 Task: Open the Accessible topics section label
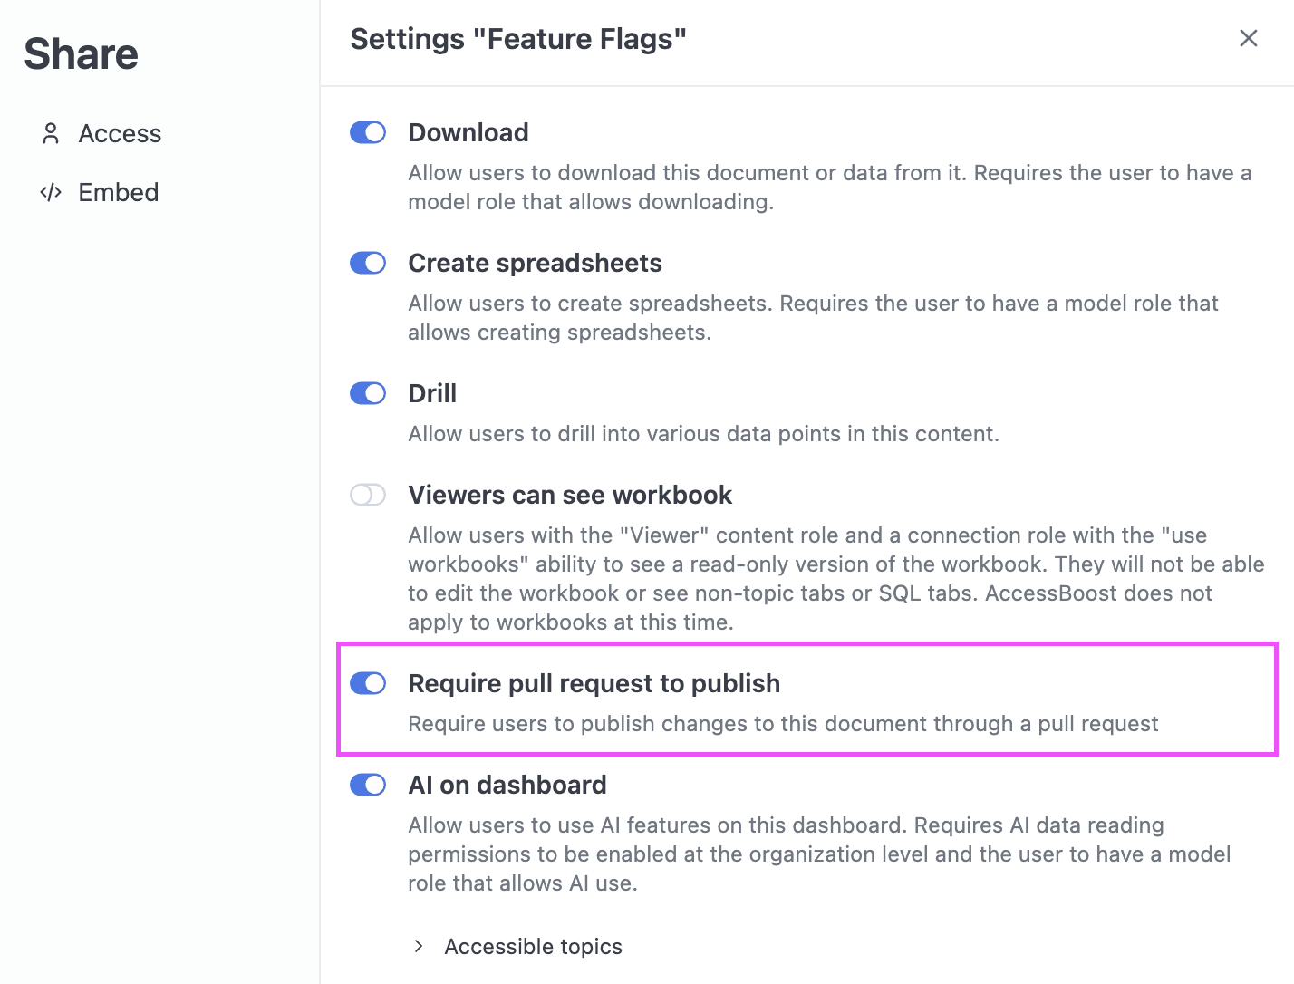tap(533, 946)
